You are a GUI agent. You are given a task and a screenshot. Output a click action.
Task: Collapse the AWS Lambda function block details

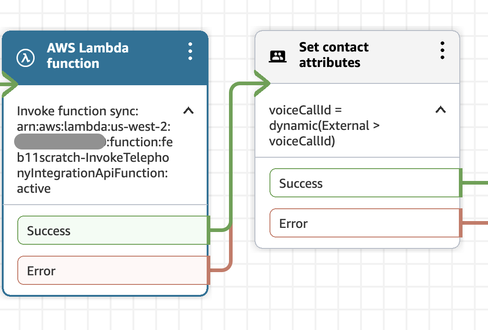[188, 110]
